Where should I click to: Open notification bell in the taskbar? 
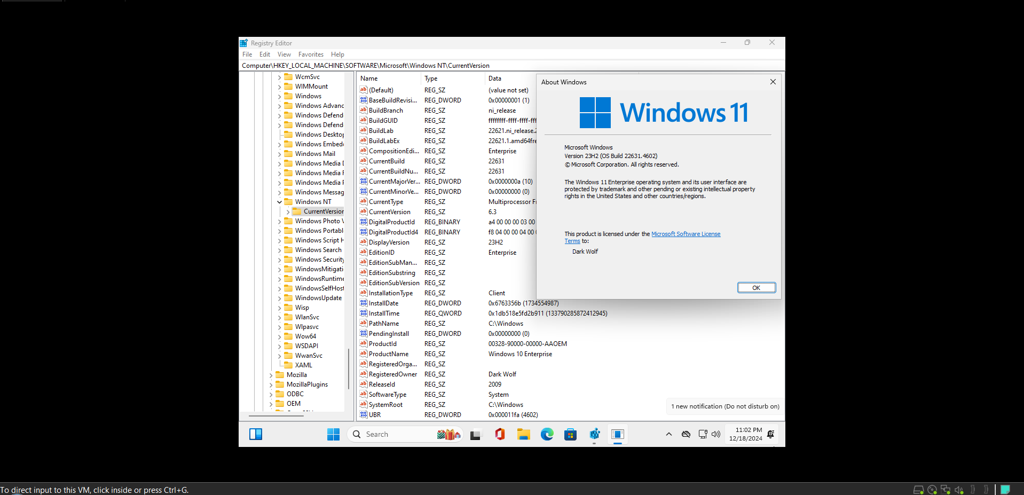pos(770,434)
